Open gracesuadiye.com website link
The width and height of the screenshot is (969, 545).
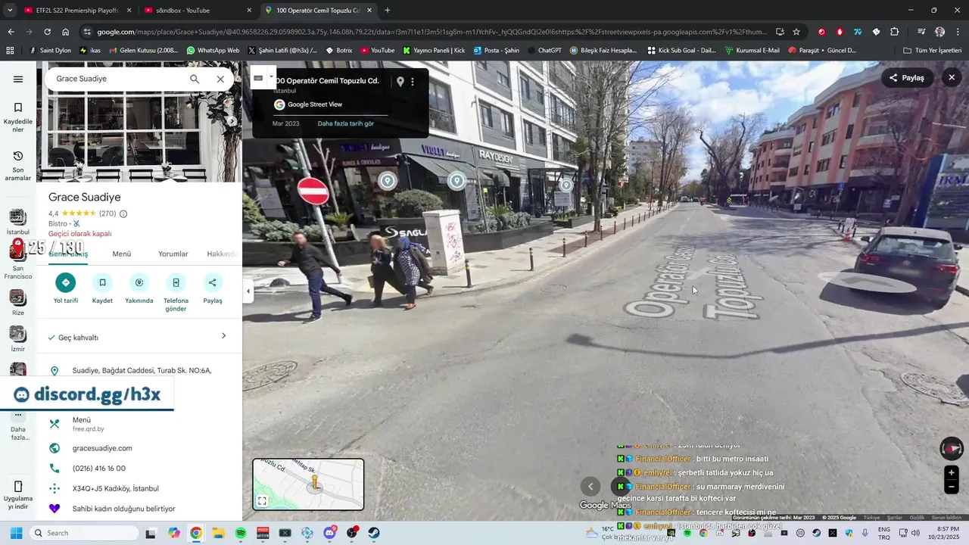102,448
